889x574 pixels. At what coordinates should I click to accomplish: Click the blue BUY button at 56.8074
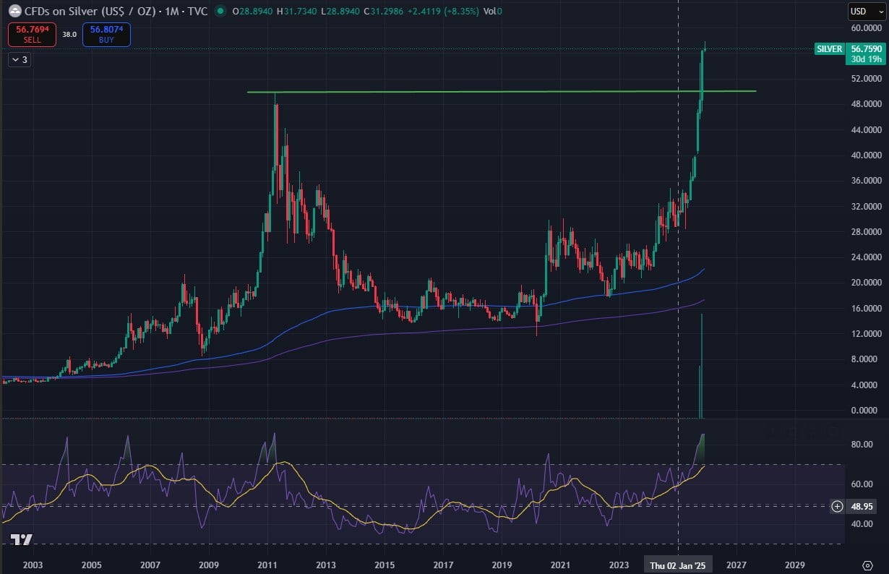point(106,35)
